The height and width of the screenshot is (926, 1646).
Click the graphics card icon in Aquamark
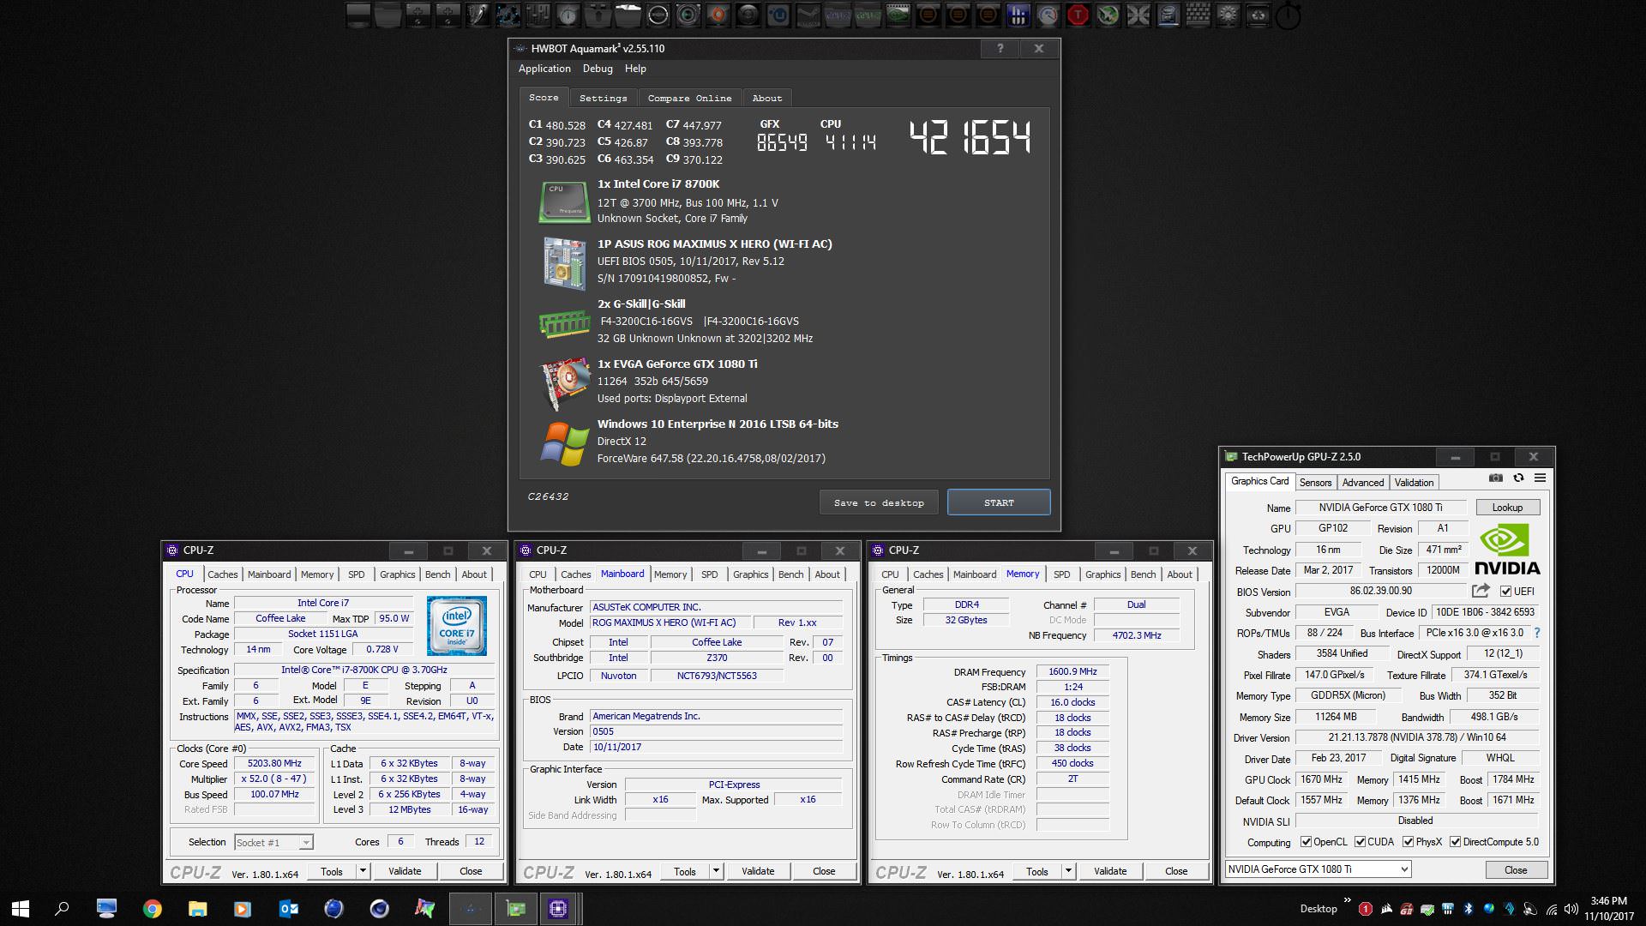(564, 382)
